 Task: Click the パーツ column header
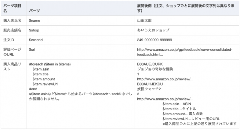click(34, 11)
